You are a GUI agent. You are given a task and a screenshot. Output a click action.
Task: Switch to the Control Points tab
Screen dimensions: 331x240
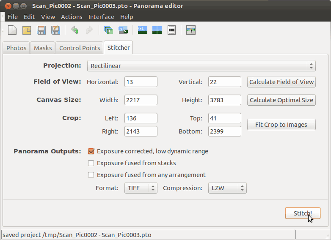click(x=80, y=48)
